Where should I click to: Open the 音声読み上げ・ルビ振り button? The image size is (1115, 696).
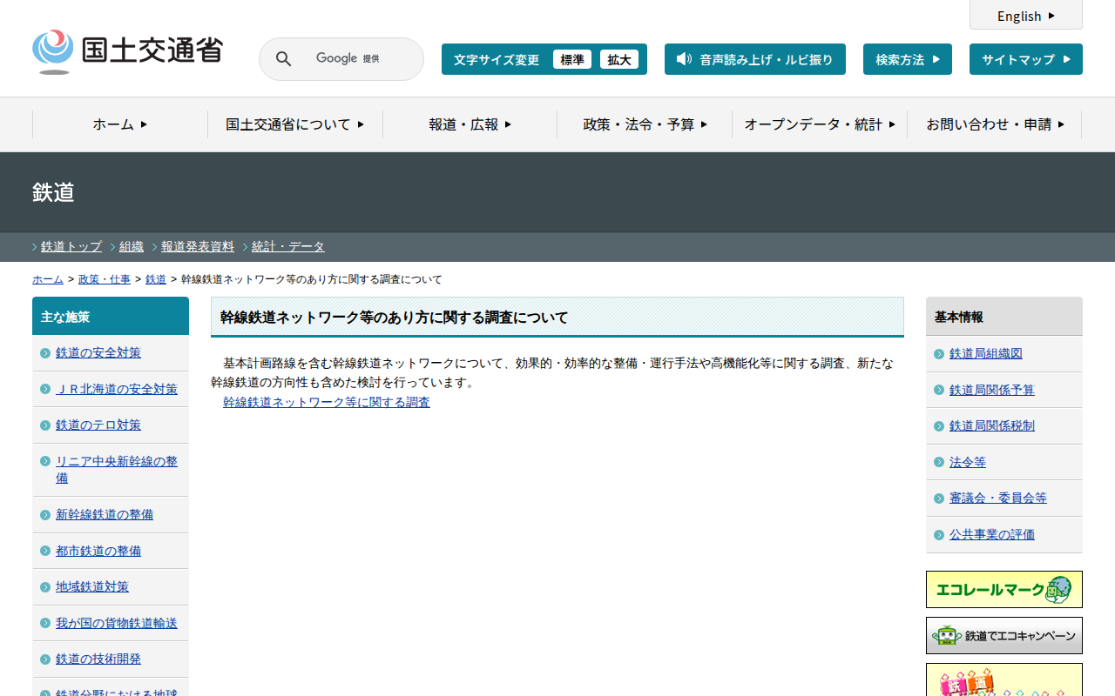(755, 59)
